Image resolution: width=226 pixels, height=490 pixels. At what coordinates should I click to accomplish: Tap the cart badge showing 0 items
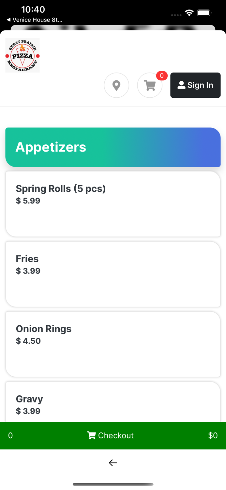coord(162,76)
